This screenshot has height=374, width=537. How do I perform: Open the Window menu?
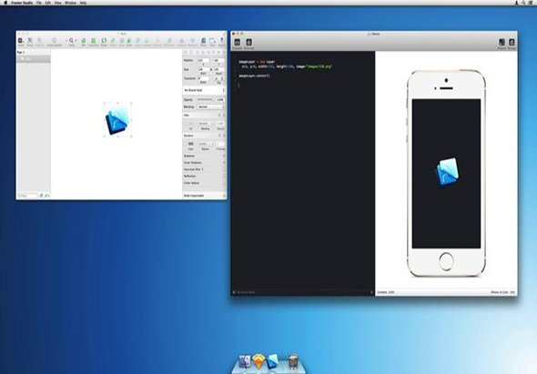(71, 3)
